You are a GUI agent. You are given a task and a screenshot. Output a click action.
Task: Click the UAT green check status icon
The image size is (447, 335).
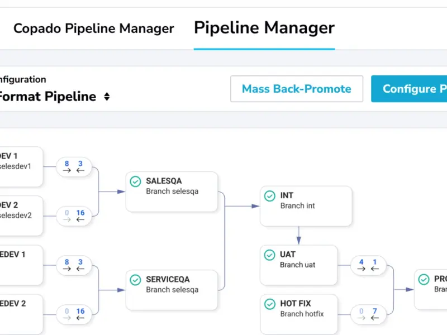[x=270, y=255]
